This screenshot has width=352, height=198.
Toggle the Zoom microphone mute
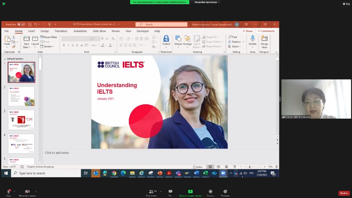[x=8, y=192]
